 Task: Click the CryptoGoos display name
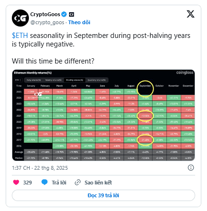45,14
